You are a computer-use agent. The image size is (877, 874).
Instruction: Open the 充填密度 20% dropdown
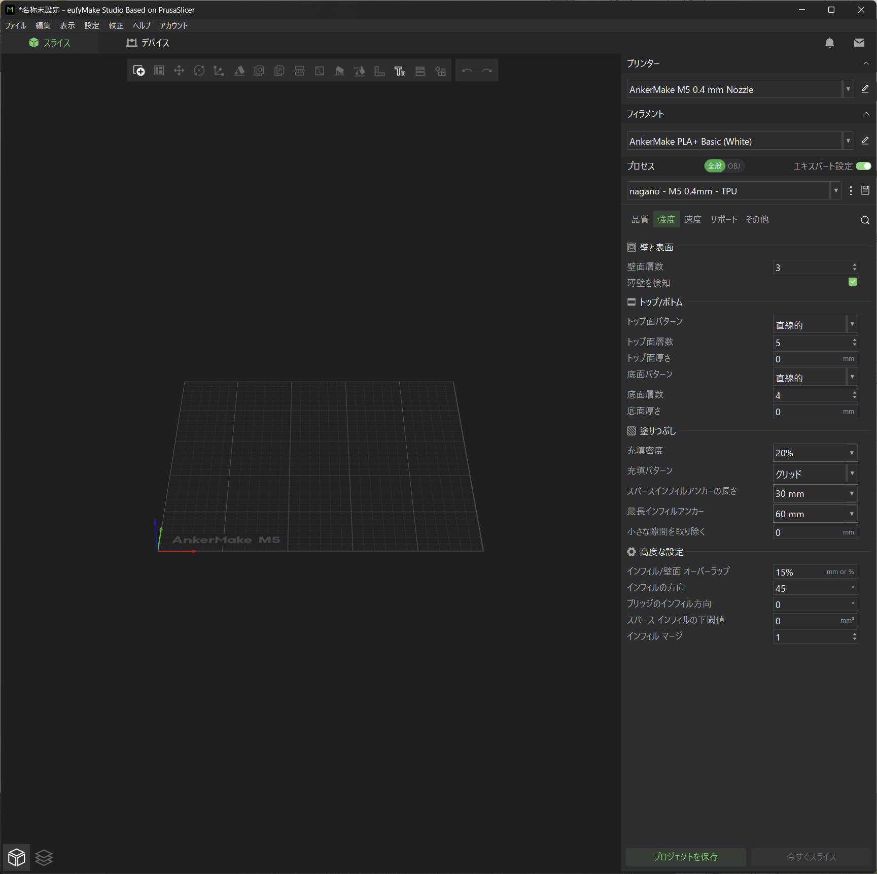(852, 453)
